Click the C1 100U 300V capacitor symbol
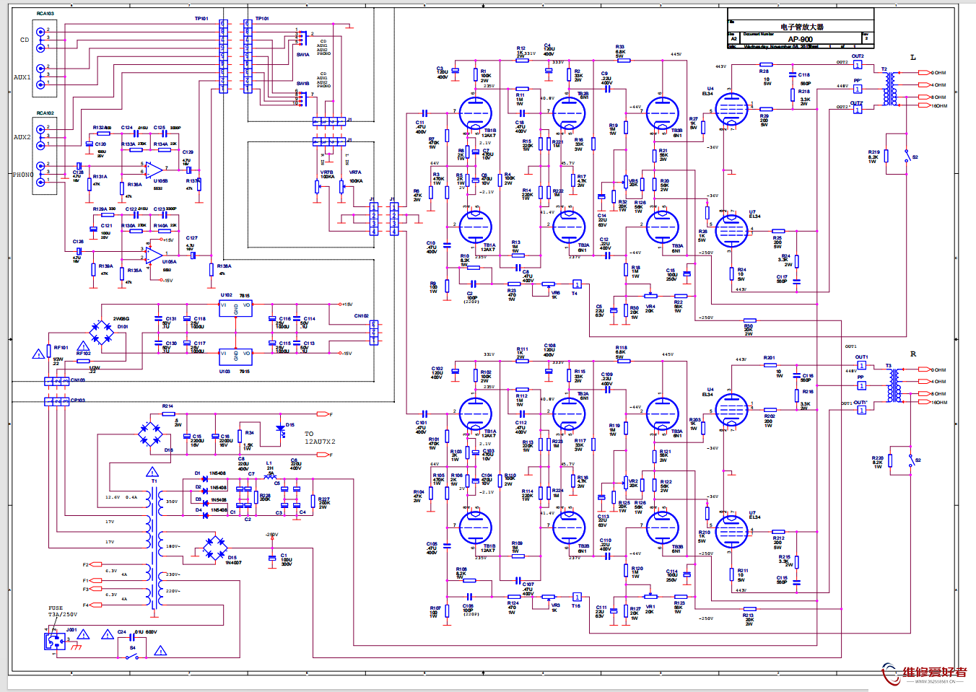Image resolution: width=976 pixels, height=692 pixels. click(x=272, y=559)
